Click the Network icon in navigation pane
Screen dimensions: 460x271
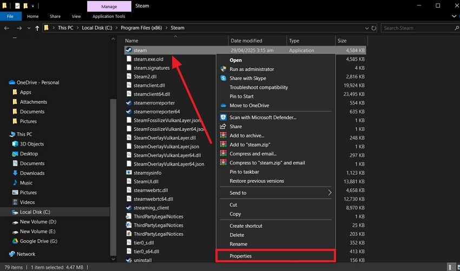[x=12, y=254]
